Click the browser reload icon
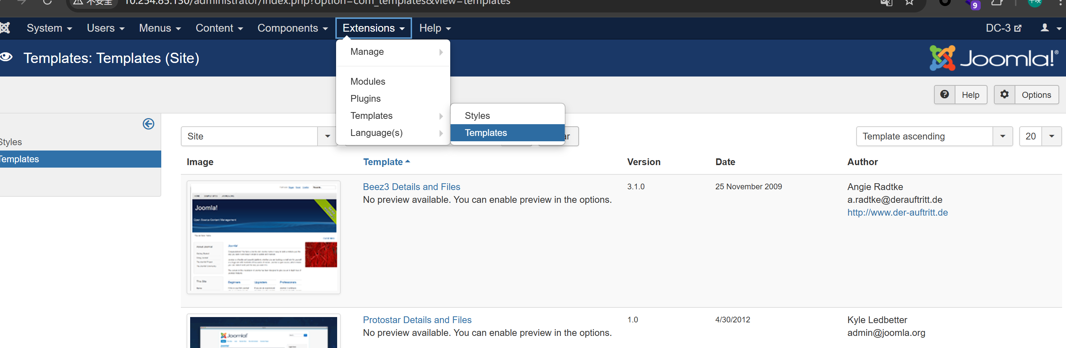This screenshot has width=1066, height=348. [x=47, y=2]
